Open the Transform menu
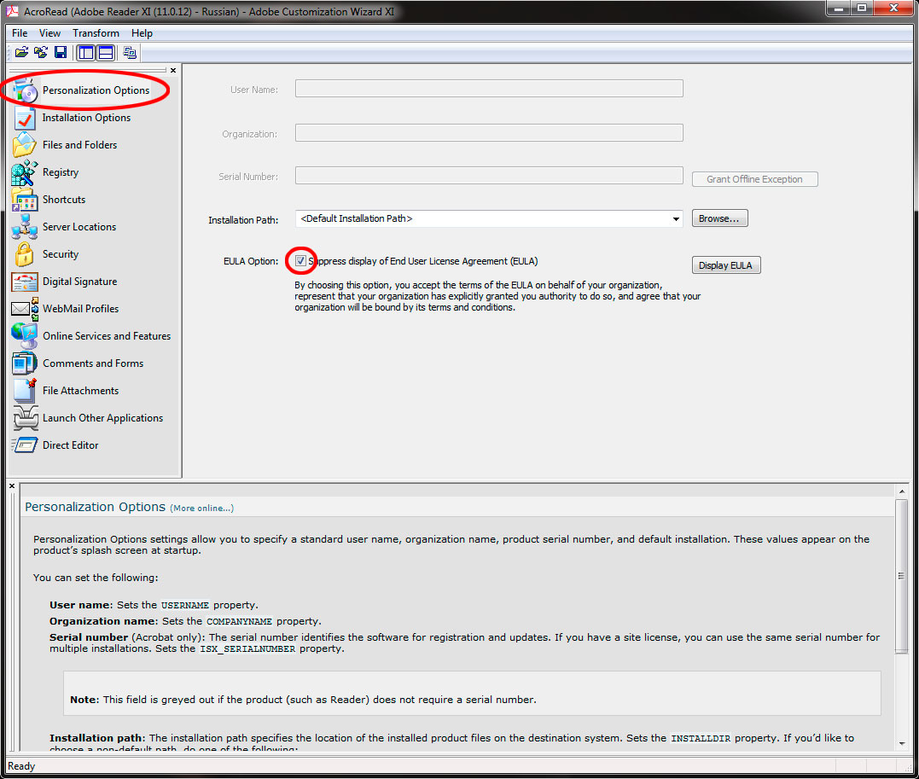 point(96,33)
